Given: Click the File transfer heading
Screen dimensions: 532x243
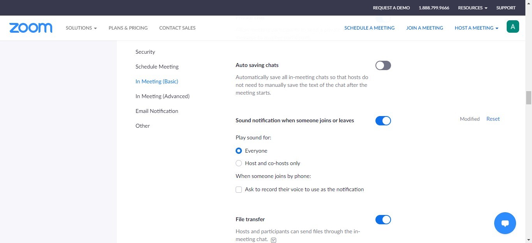Looking at the screenshot, I should [x=250, y=219].
